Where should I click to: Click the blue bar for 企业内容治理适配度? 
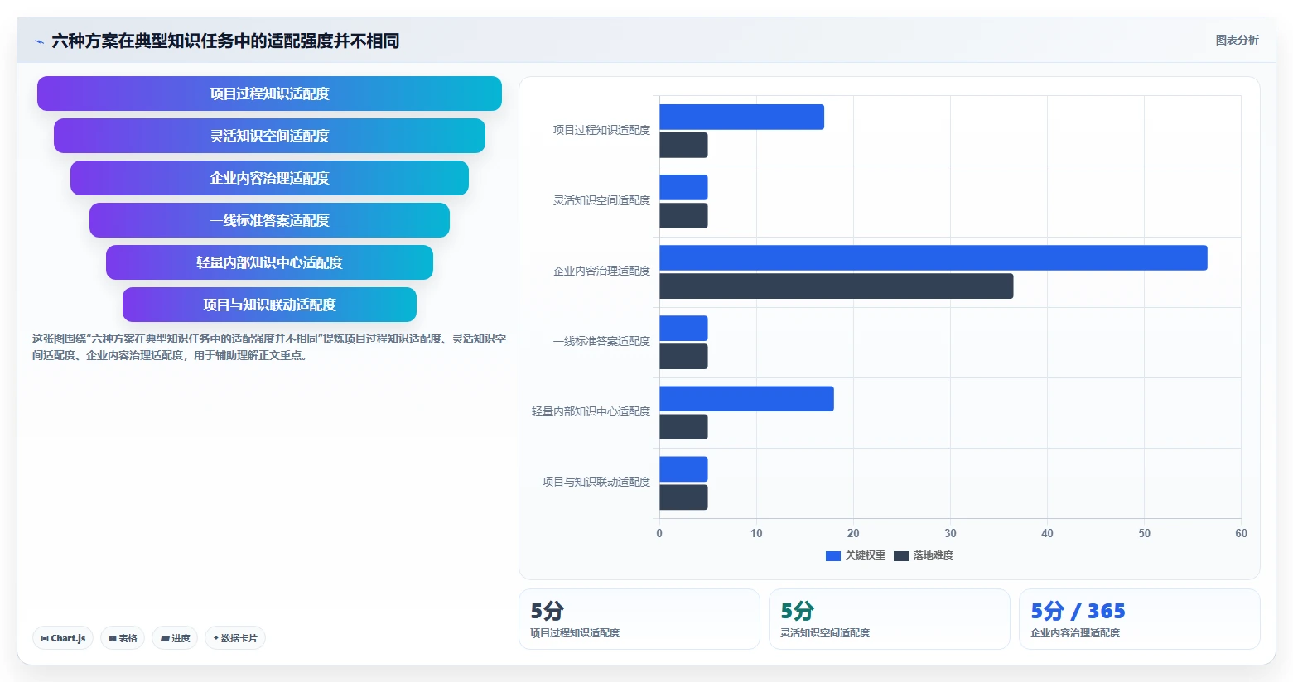point(934,257)
